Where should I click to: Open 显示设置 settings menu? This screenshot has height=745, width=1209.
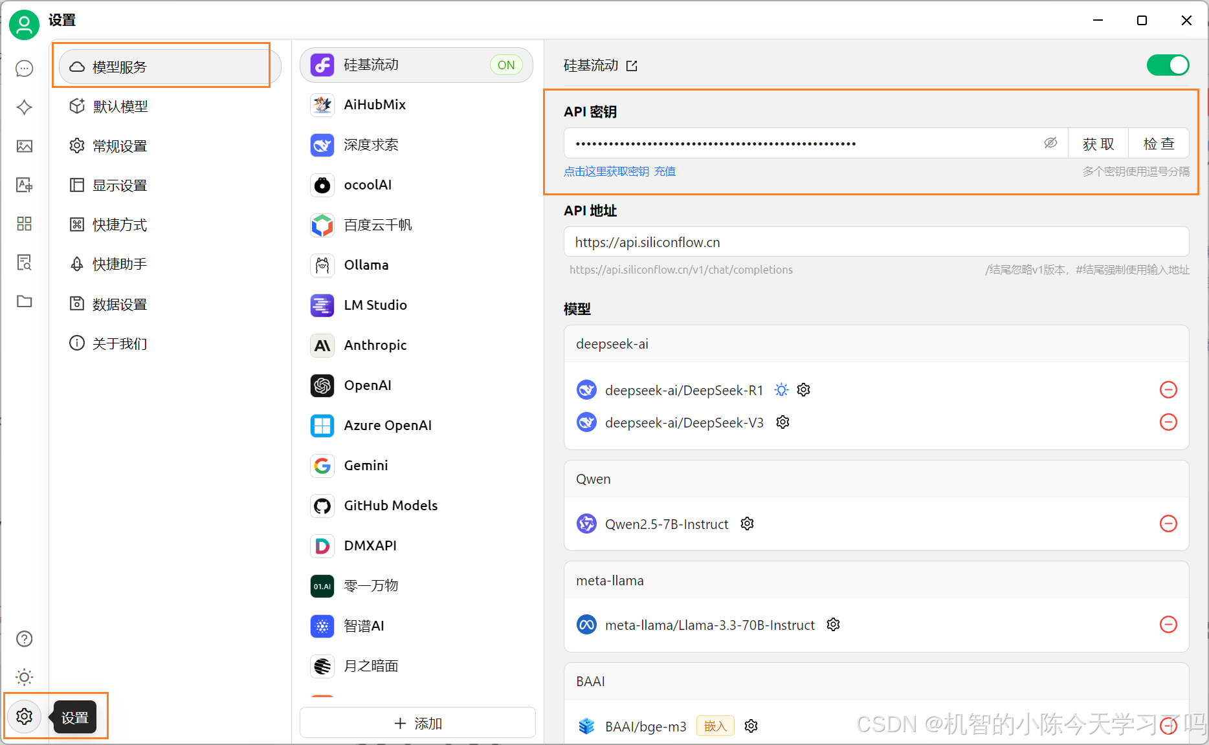click(x=170, y=186)
